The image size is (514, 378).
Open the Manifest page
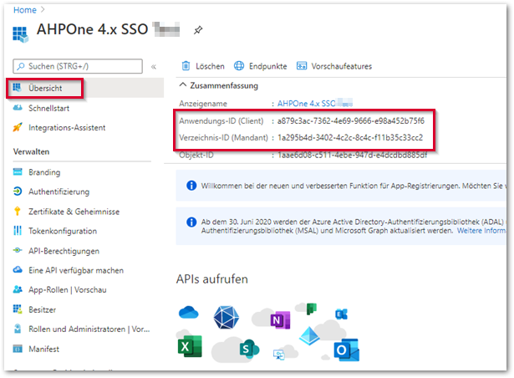coord(44,349)
